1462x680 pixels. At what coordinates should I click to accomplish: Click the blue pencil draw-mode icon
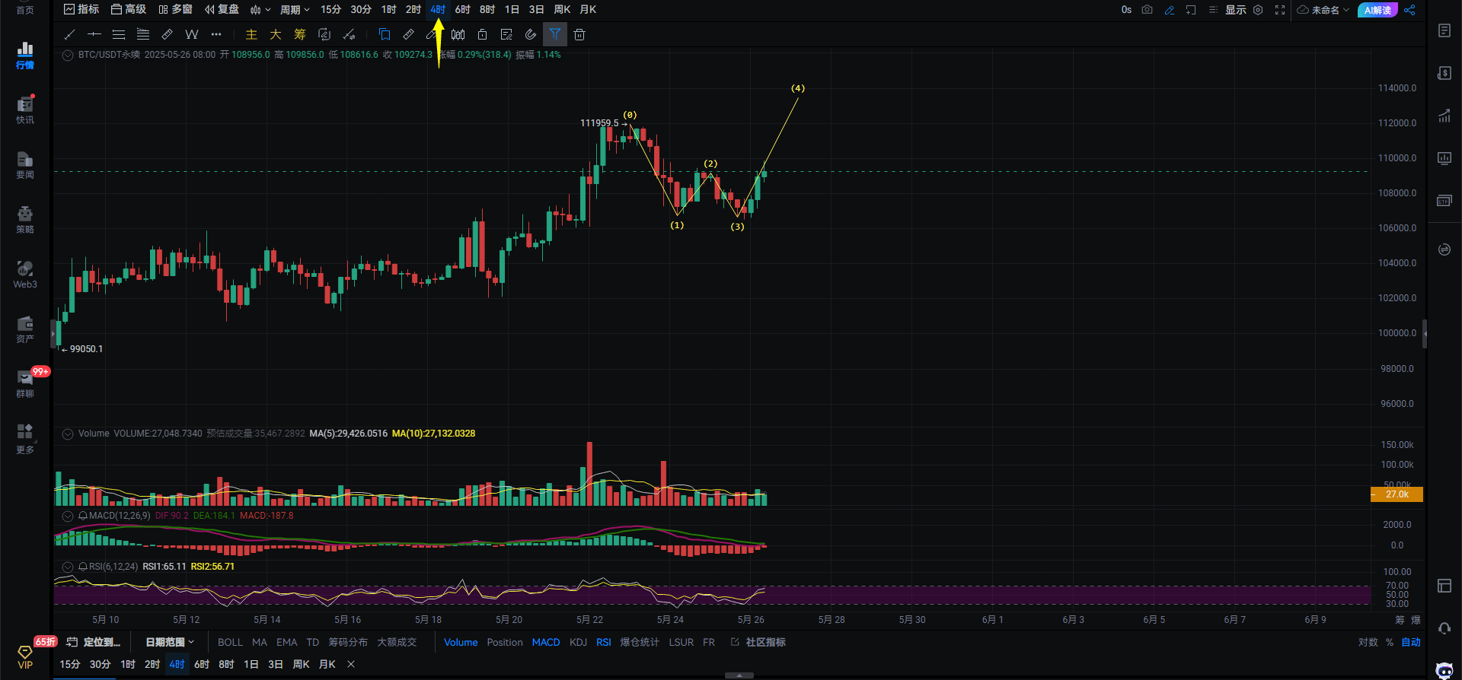click(1170, 10)
